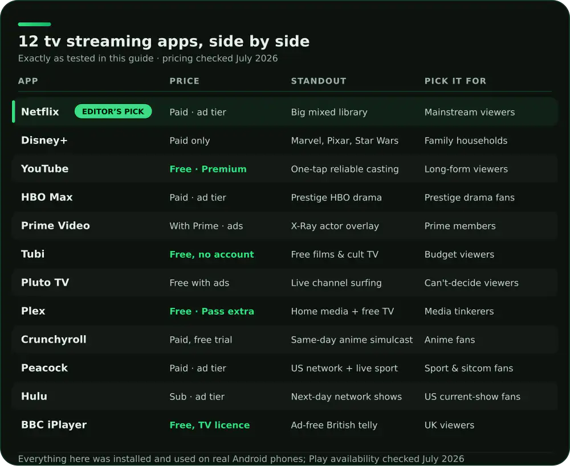570x466 pixels.
Task: Click 'Prestige drama fans' cell
Action: pyautogui.click(x=469, y=197)
